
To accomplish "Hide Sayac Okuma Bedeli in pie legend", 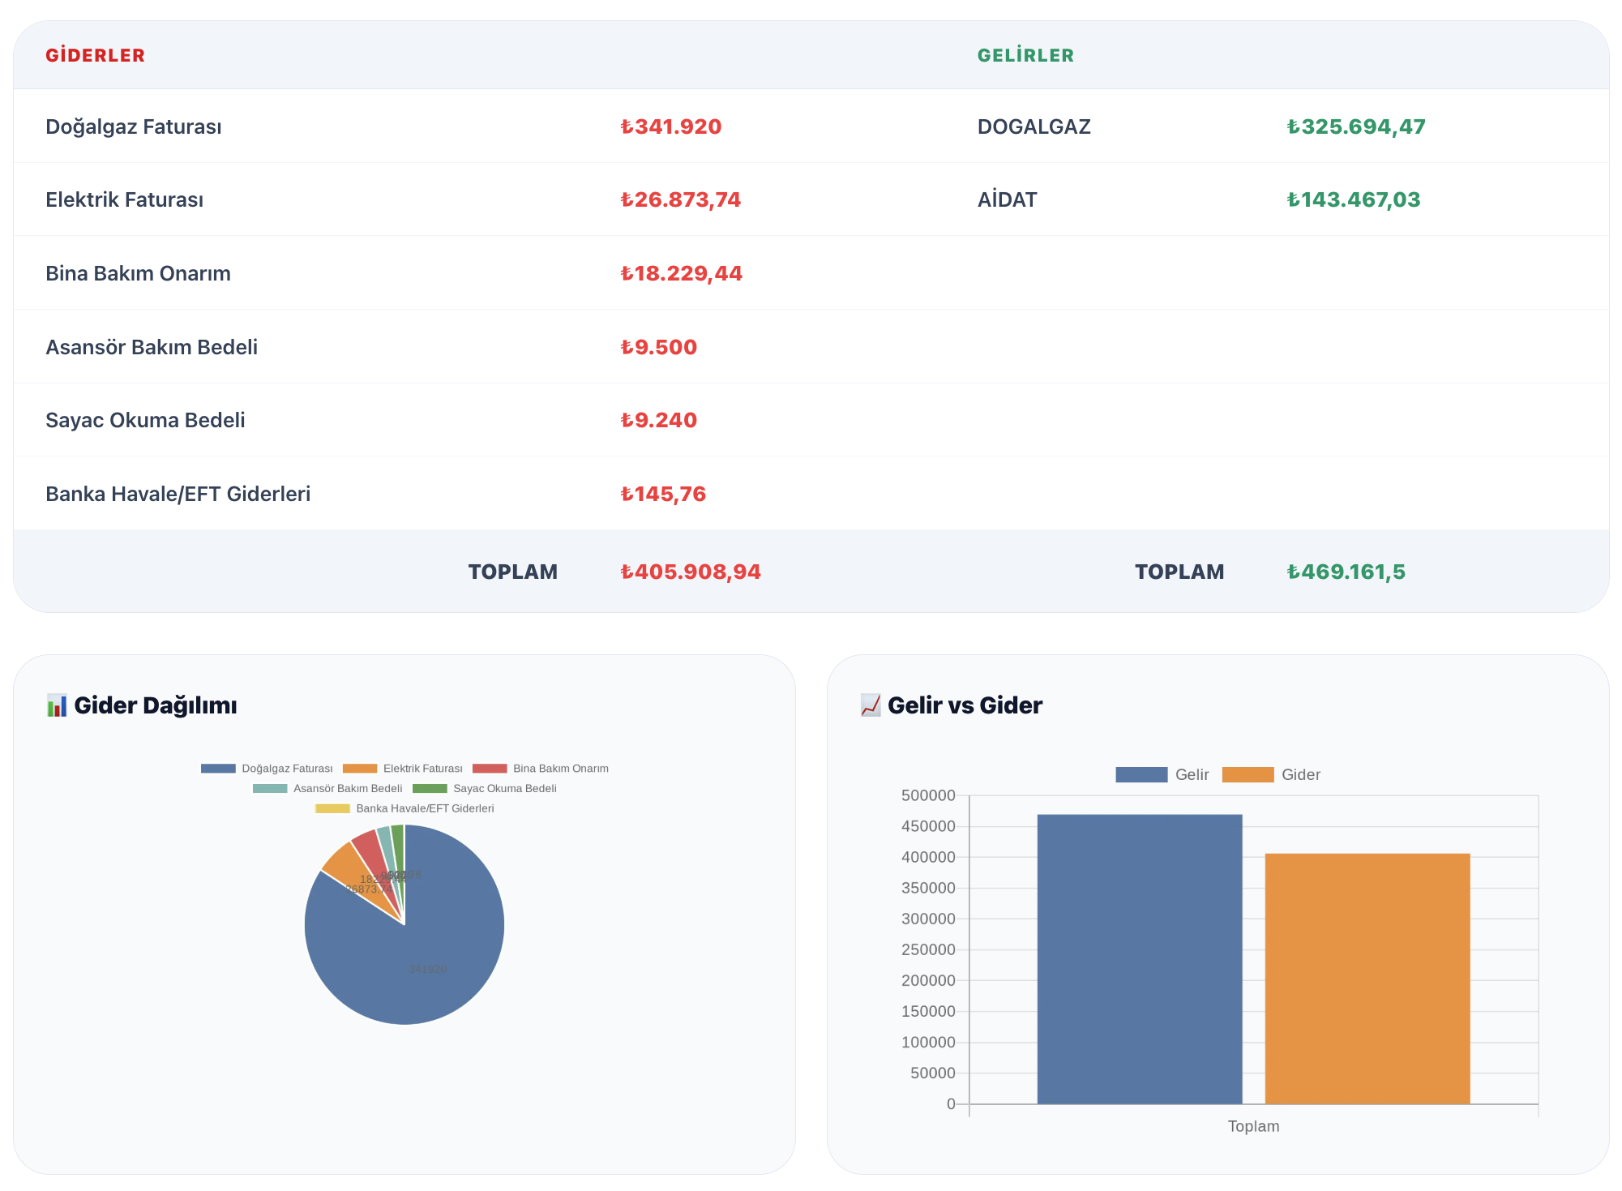I will (430, 789).
